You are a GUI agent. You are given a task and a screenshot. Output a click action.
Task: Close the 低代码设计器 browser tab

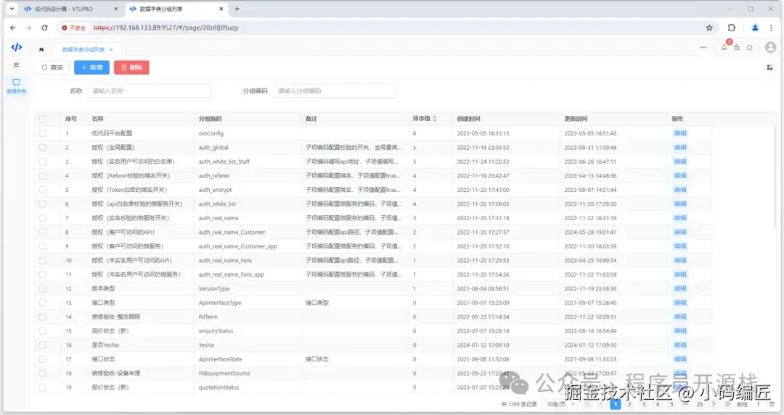tap(116, 9)
